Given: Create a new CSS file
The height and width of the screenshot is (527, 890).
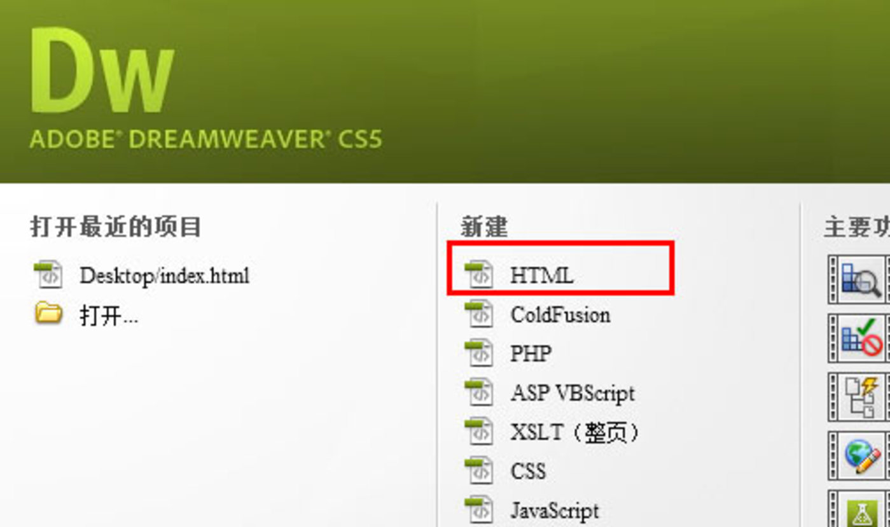Looking at the screenshot, I should click(504, 472).
